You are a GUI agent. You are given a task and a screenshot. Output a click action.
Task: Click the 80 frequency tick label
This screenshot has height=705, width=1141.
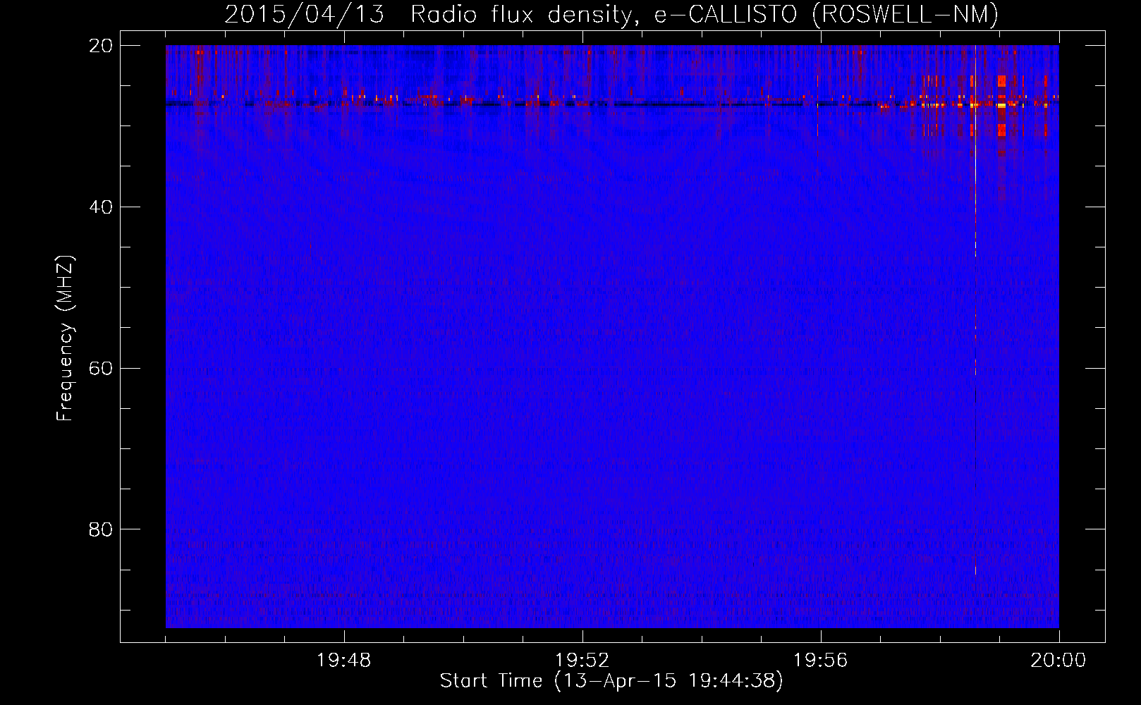(101, 529)
